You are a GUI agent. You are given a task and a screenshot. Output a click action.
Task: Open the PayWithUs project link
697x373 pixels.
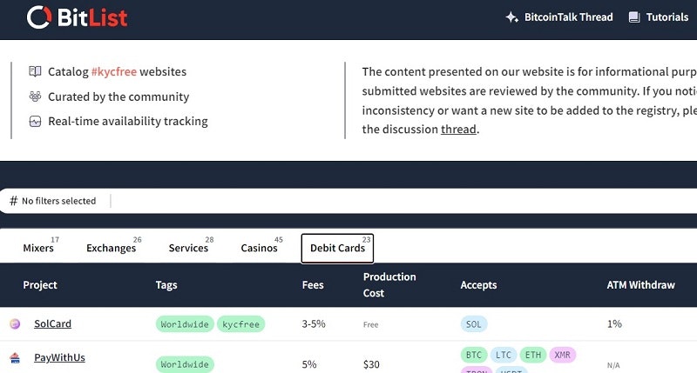[59, 357]
